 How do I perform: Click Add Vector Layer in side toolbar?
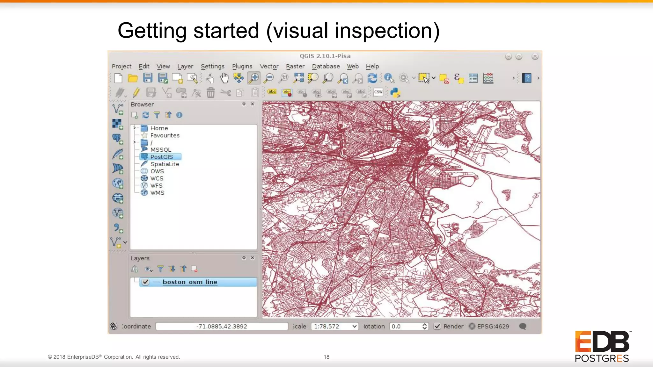118,109
